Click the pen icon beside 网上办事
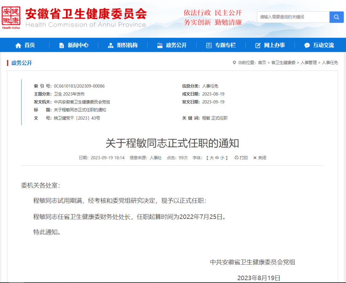 257,45
